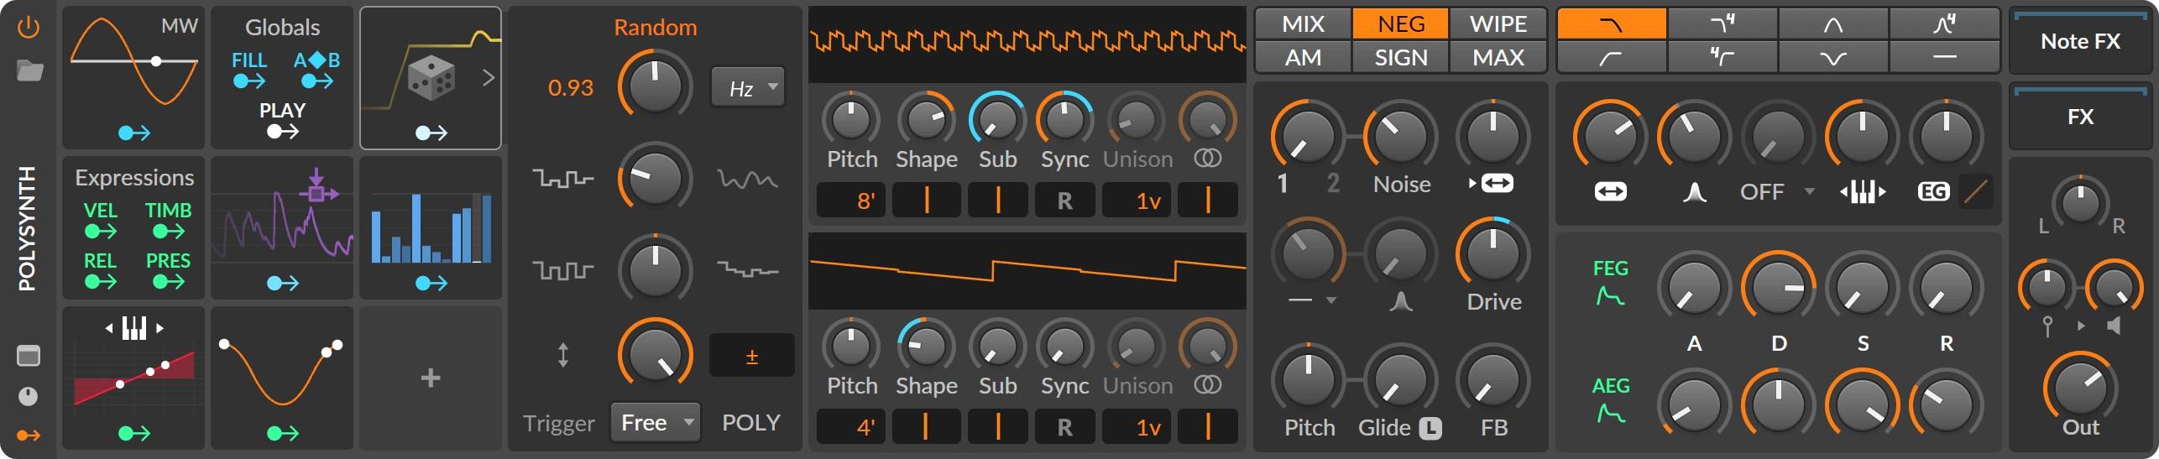Click the TIMB expression routing arrow

click(x=168, y=232)
